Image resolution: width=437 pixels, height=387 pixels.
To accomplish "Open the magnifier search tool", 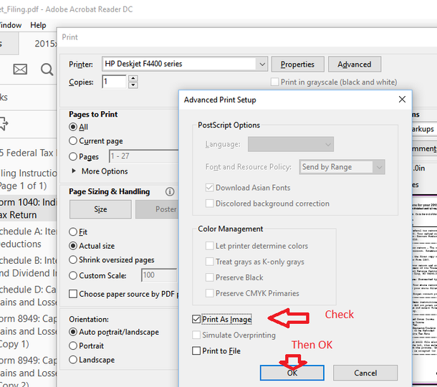I will pos(47,69).
